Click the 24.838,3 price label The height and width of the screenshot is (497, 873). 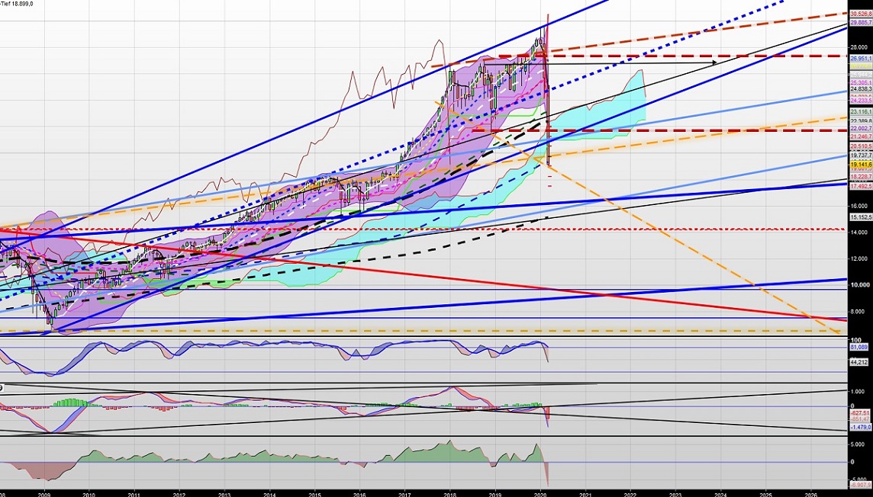pyautogui.click(x=860, y=89)
